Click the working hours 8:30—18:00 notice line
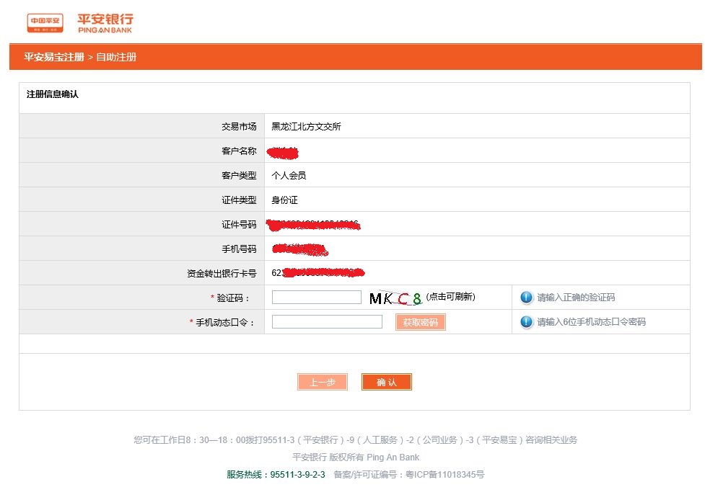 pyautogui.click(x=355, y=440)
